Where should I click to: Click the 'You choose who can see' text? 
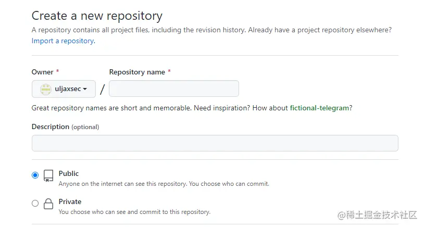coord(134,212)
